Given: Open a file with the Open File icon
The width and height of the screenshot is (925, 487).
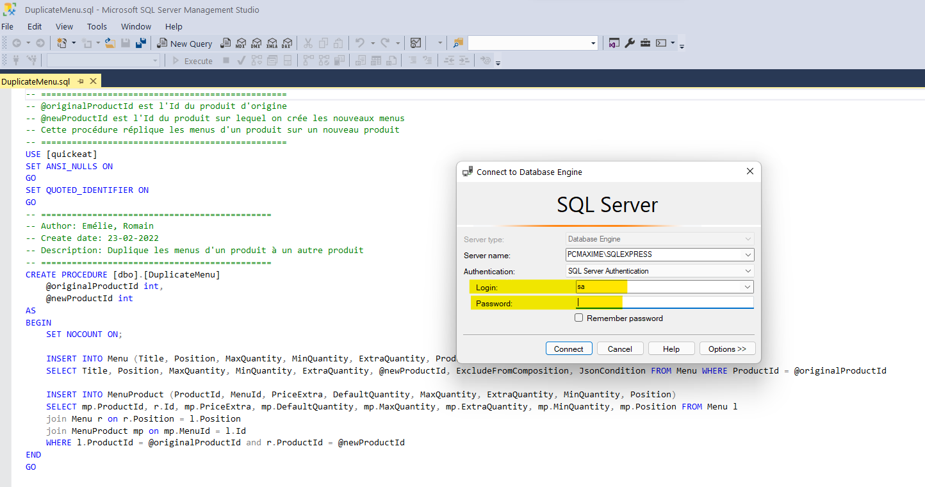Looking at the screenshot, I should (110, 43).
